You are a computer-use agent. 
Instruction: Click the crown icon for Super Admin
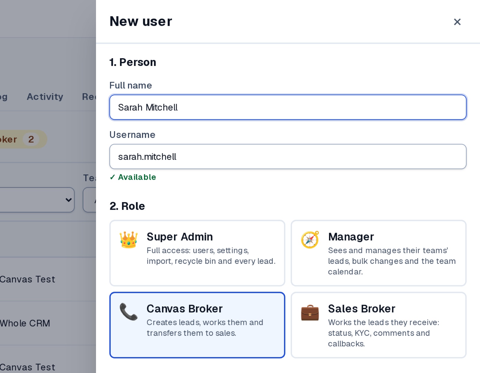click(x=128, y=240)
